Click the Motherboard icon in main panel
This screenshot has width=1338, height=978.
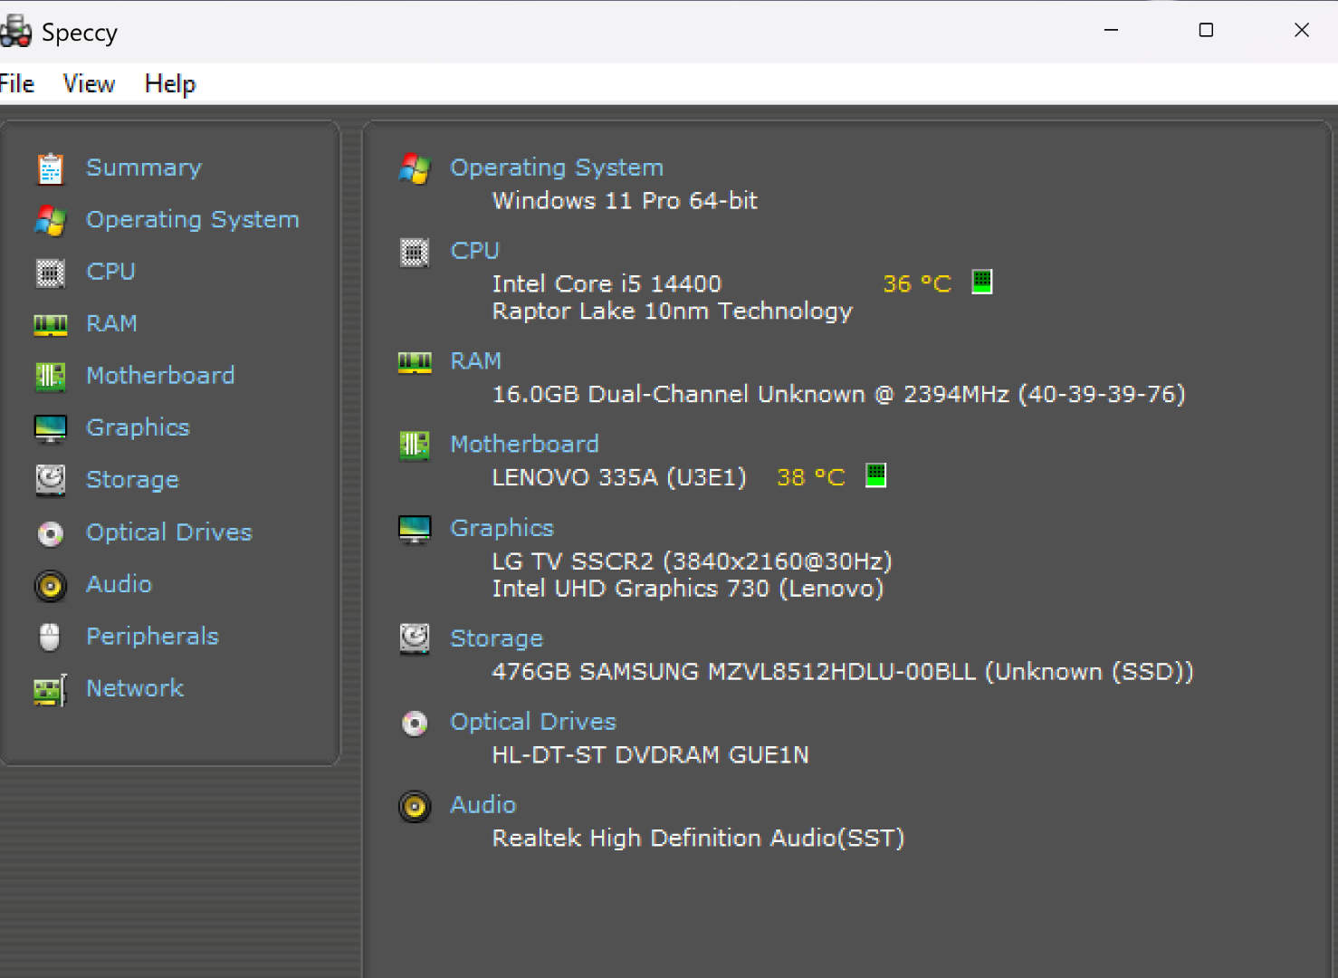pyautogui.click(x=415, y=445)
